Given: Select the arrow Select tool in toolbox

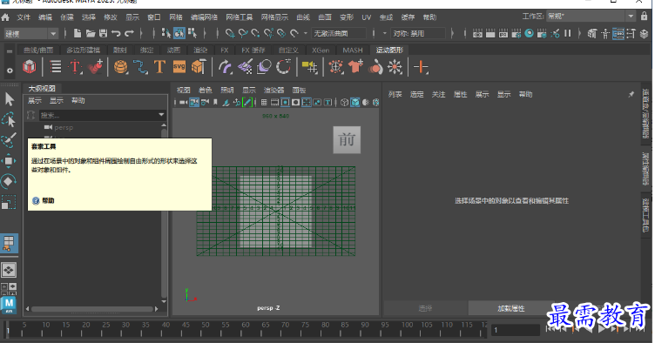Looking at the screenshot, I should coord(10,100).
